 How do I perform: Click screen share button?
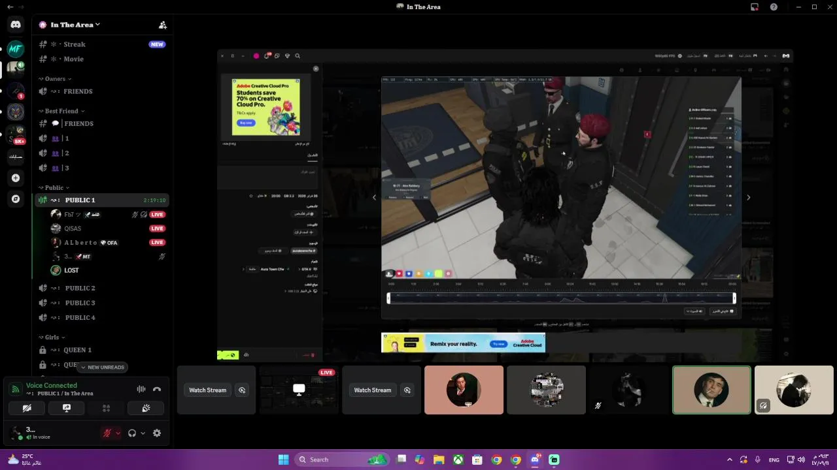click(x=66, y=408)
